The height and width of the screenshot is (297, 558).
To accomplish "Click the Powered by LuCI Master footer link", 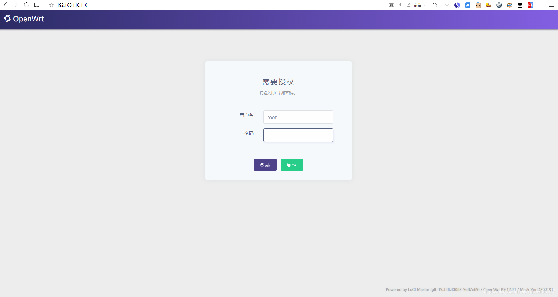I will [433, 289].
